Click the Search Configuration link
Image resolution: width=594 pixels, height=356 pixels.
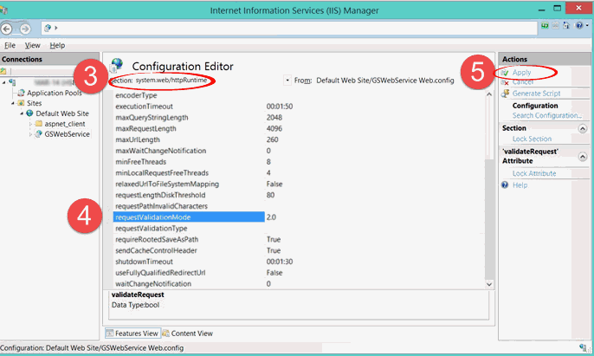546,115
